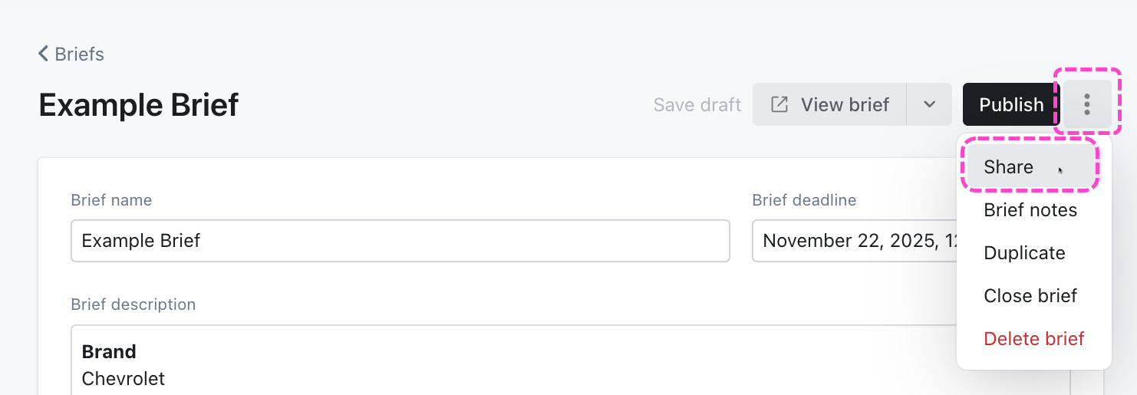
Task: Click the Brief deadline label
Action: (804, 200)
